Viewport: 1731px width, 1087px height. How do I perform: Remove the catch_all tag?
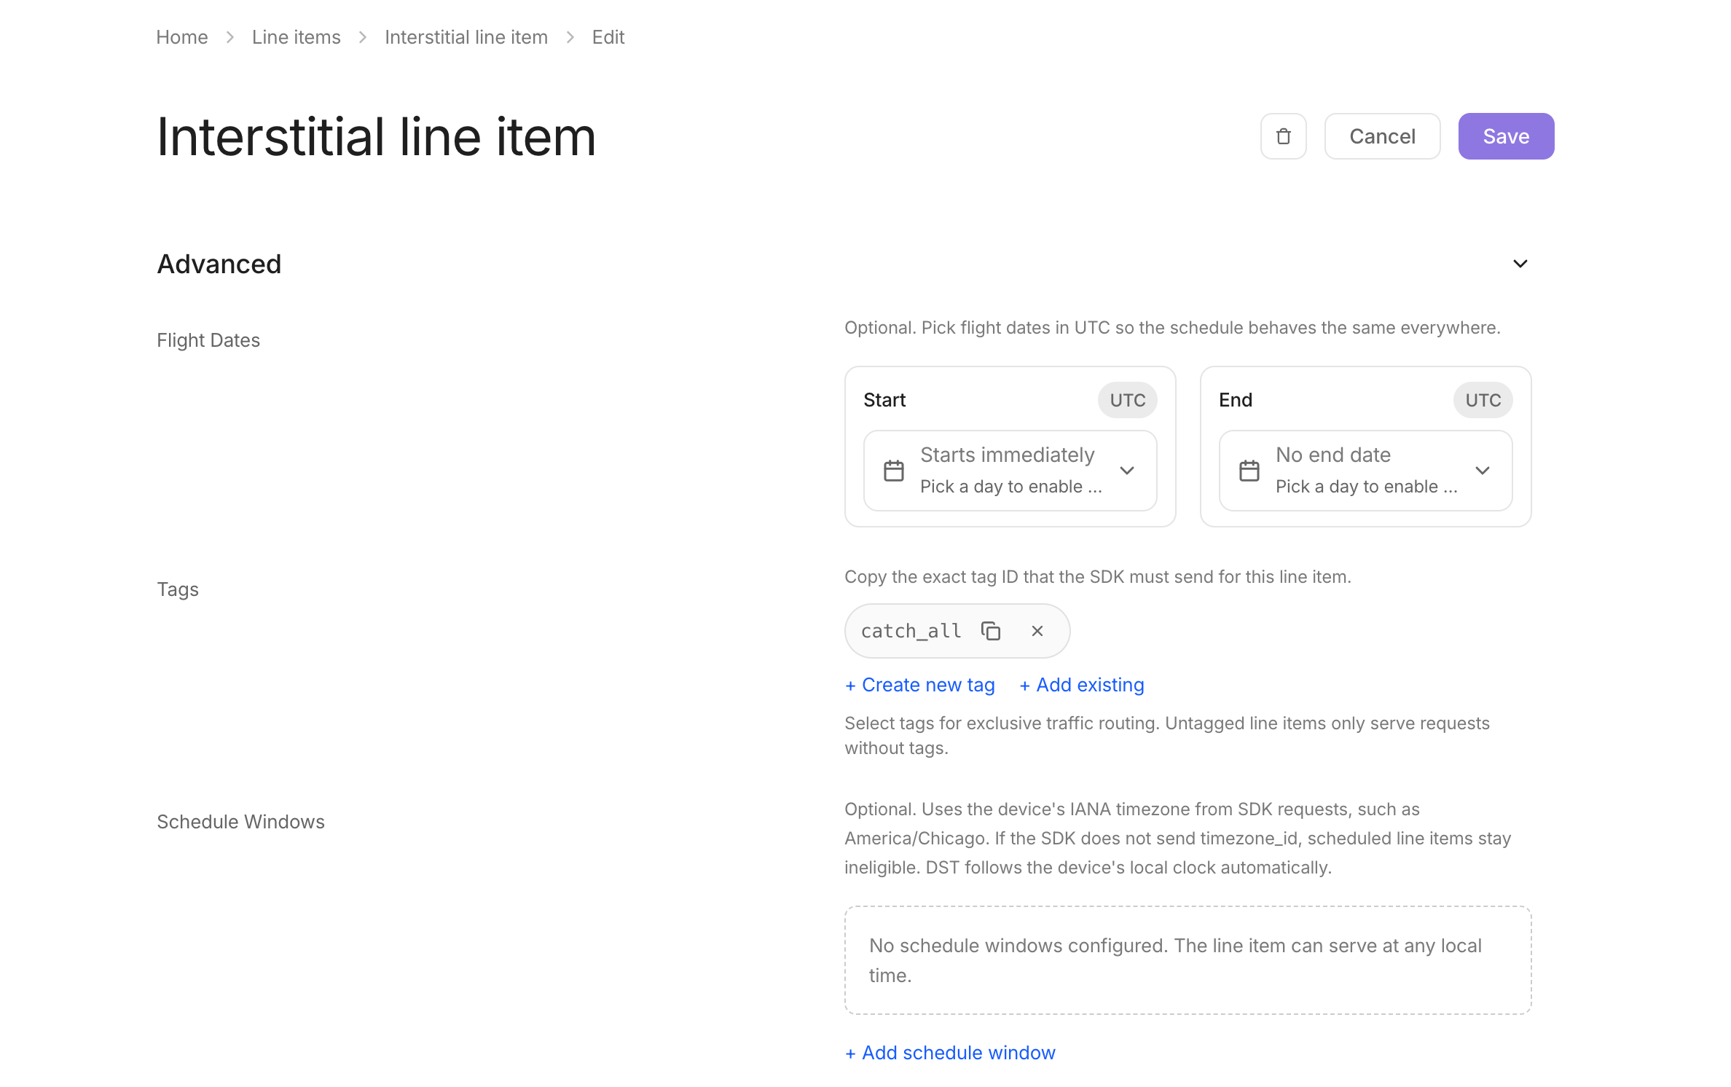pos(1037,631)
